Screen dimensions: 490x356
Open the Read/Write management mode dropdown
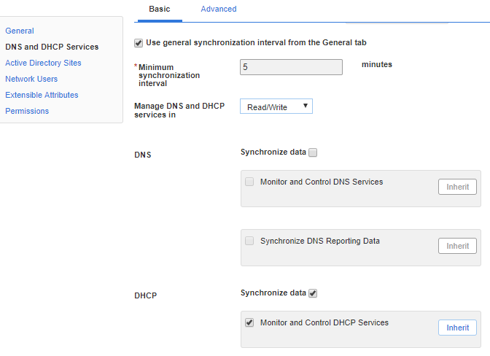(276, 107)
